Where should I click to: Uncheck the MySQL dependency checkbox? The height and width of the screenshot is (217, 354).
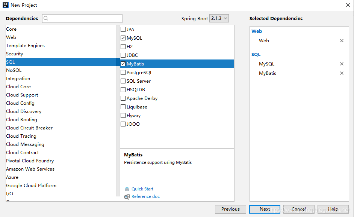[x=123, y=38]
